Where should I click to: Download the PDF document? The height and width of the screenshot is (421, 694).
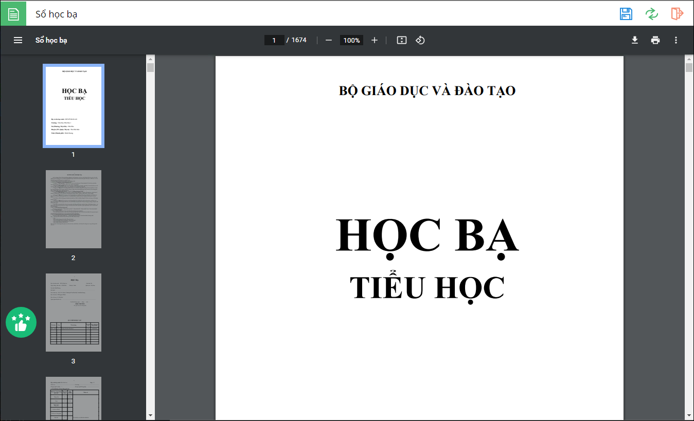(635, 40)
